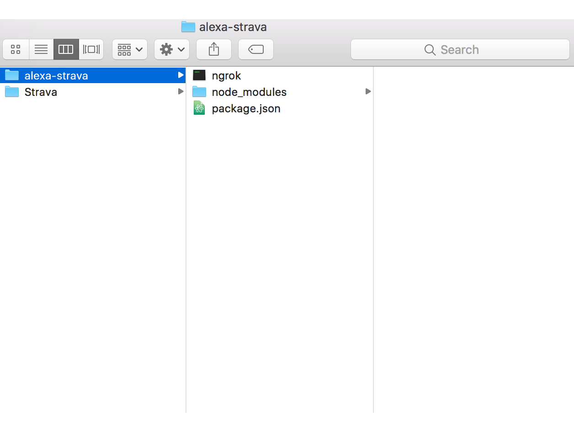Image resolution: width=574 pixels, height=432 pixels.
Task: Click the node_modules folder icon
Action: pyautogui.click(x=199, y=92)
